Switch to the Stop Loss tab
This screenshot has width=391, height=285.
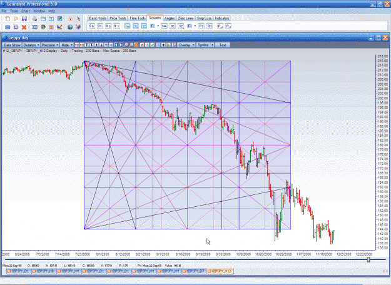pos(204,18)
